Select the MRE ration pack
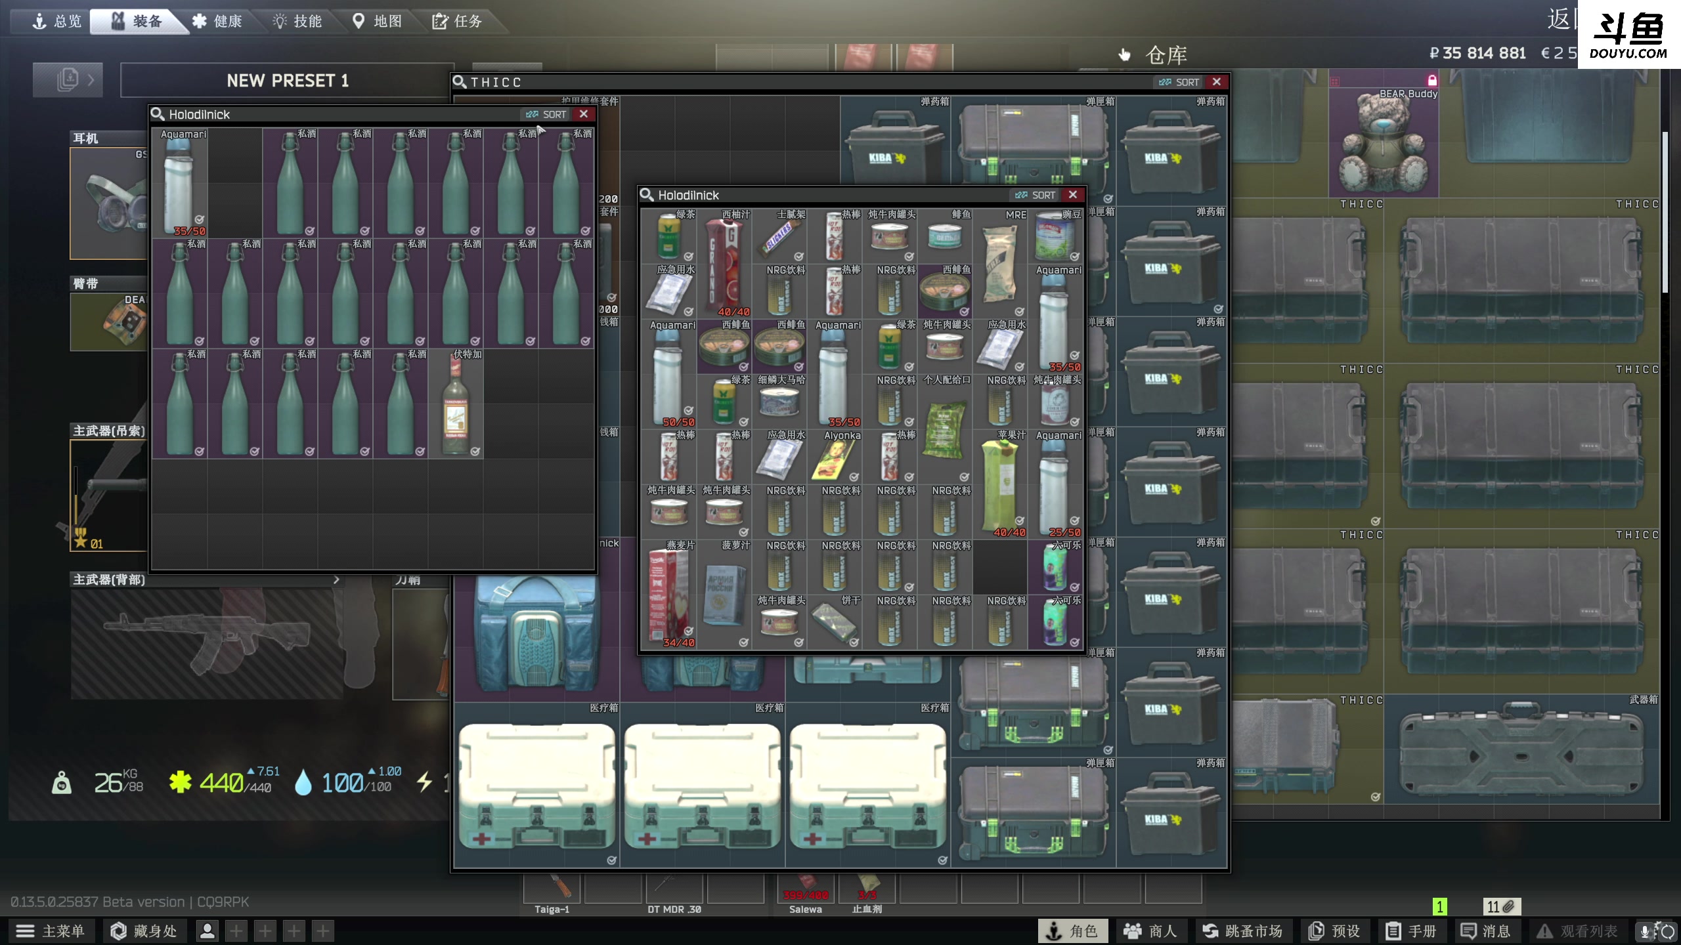This screenshot has width=1681, height=945. 1000,264
